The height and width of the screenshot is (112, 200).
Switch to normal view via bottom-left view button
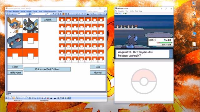click(7, 94)
